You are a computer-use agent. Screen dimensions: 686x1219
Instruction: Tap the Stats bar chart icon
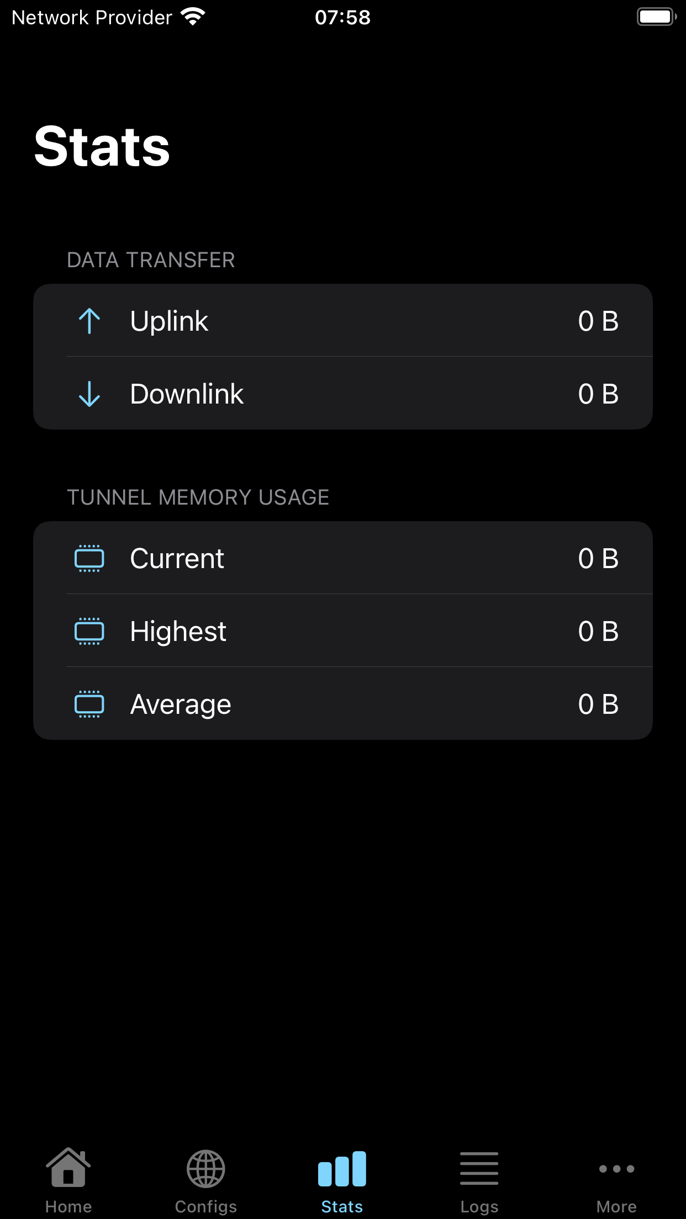342,1168
